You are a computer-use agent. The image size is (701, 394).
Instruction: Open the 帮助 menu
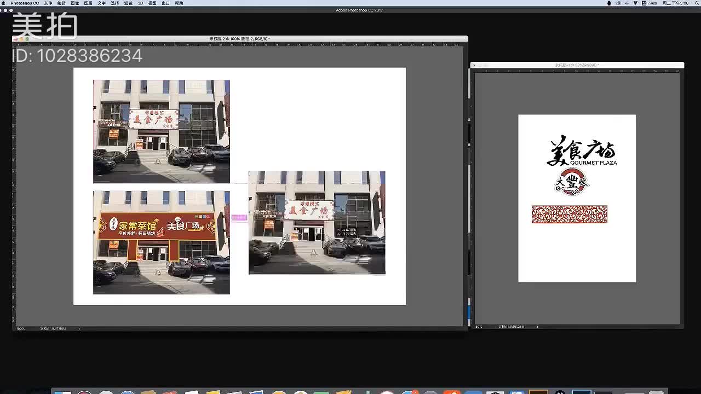(179, 3)
